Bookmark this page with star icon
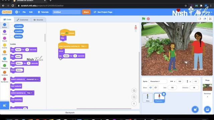This screenshot has width=214, height=120. [x=186, y=6]
